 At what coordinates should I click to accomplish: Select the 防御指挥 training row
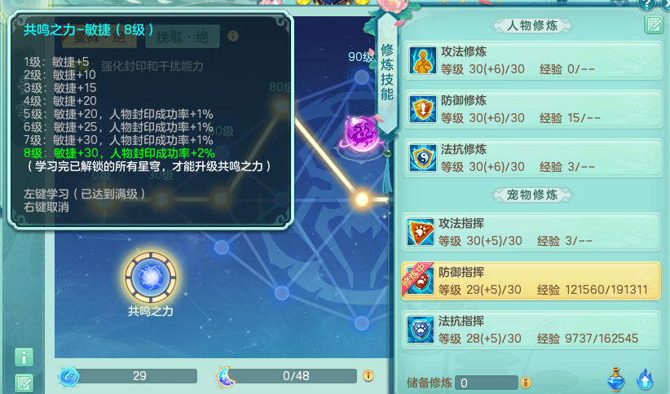[531, 281]
